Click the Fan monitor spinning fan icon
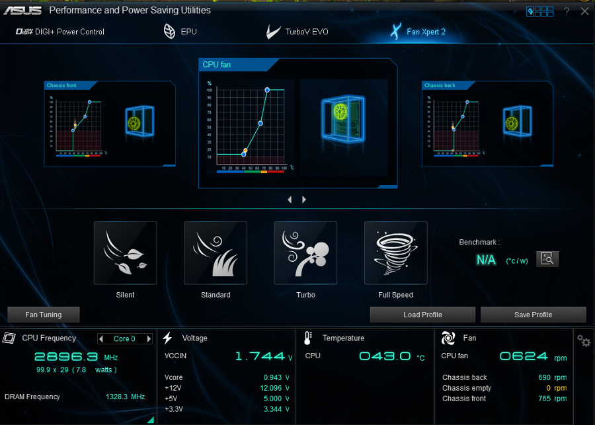The width and height of the screenshot is (595, 425). 448,338
